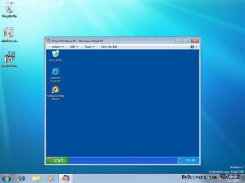The height and width of the screenshot is (183, 245).
Task: Launch Internet Explorer icon in XP desktop
Action: 55,75
